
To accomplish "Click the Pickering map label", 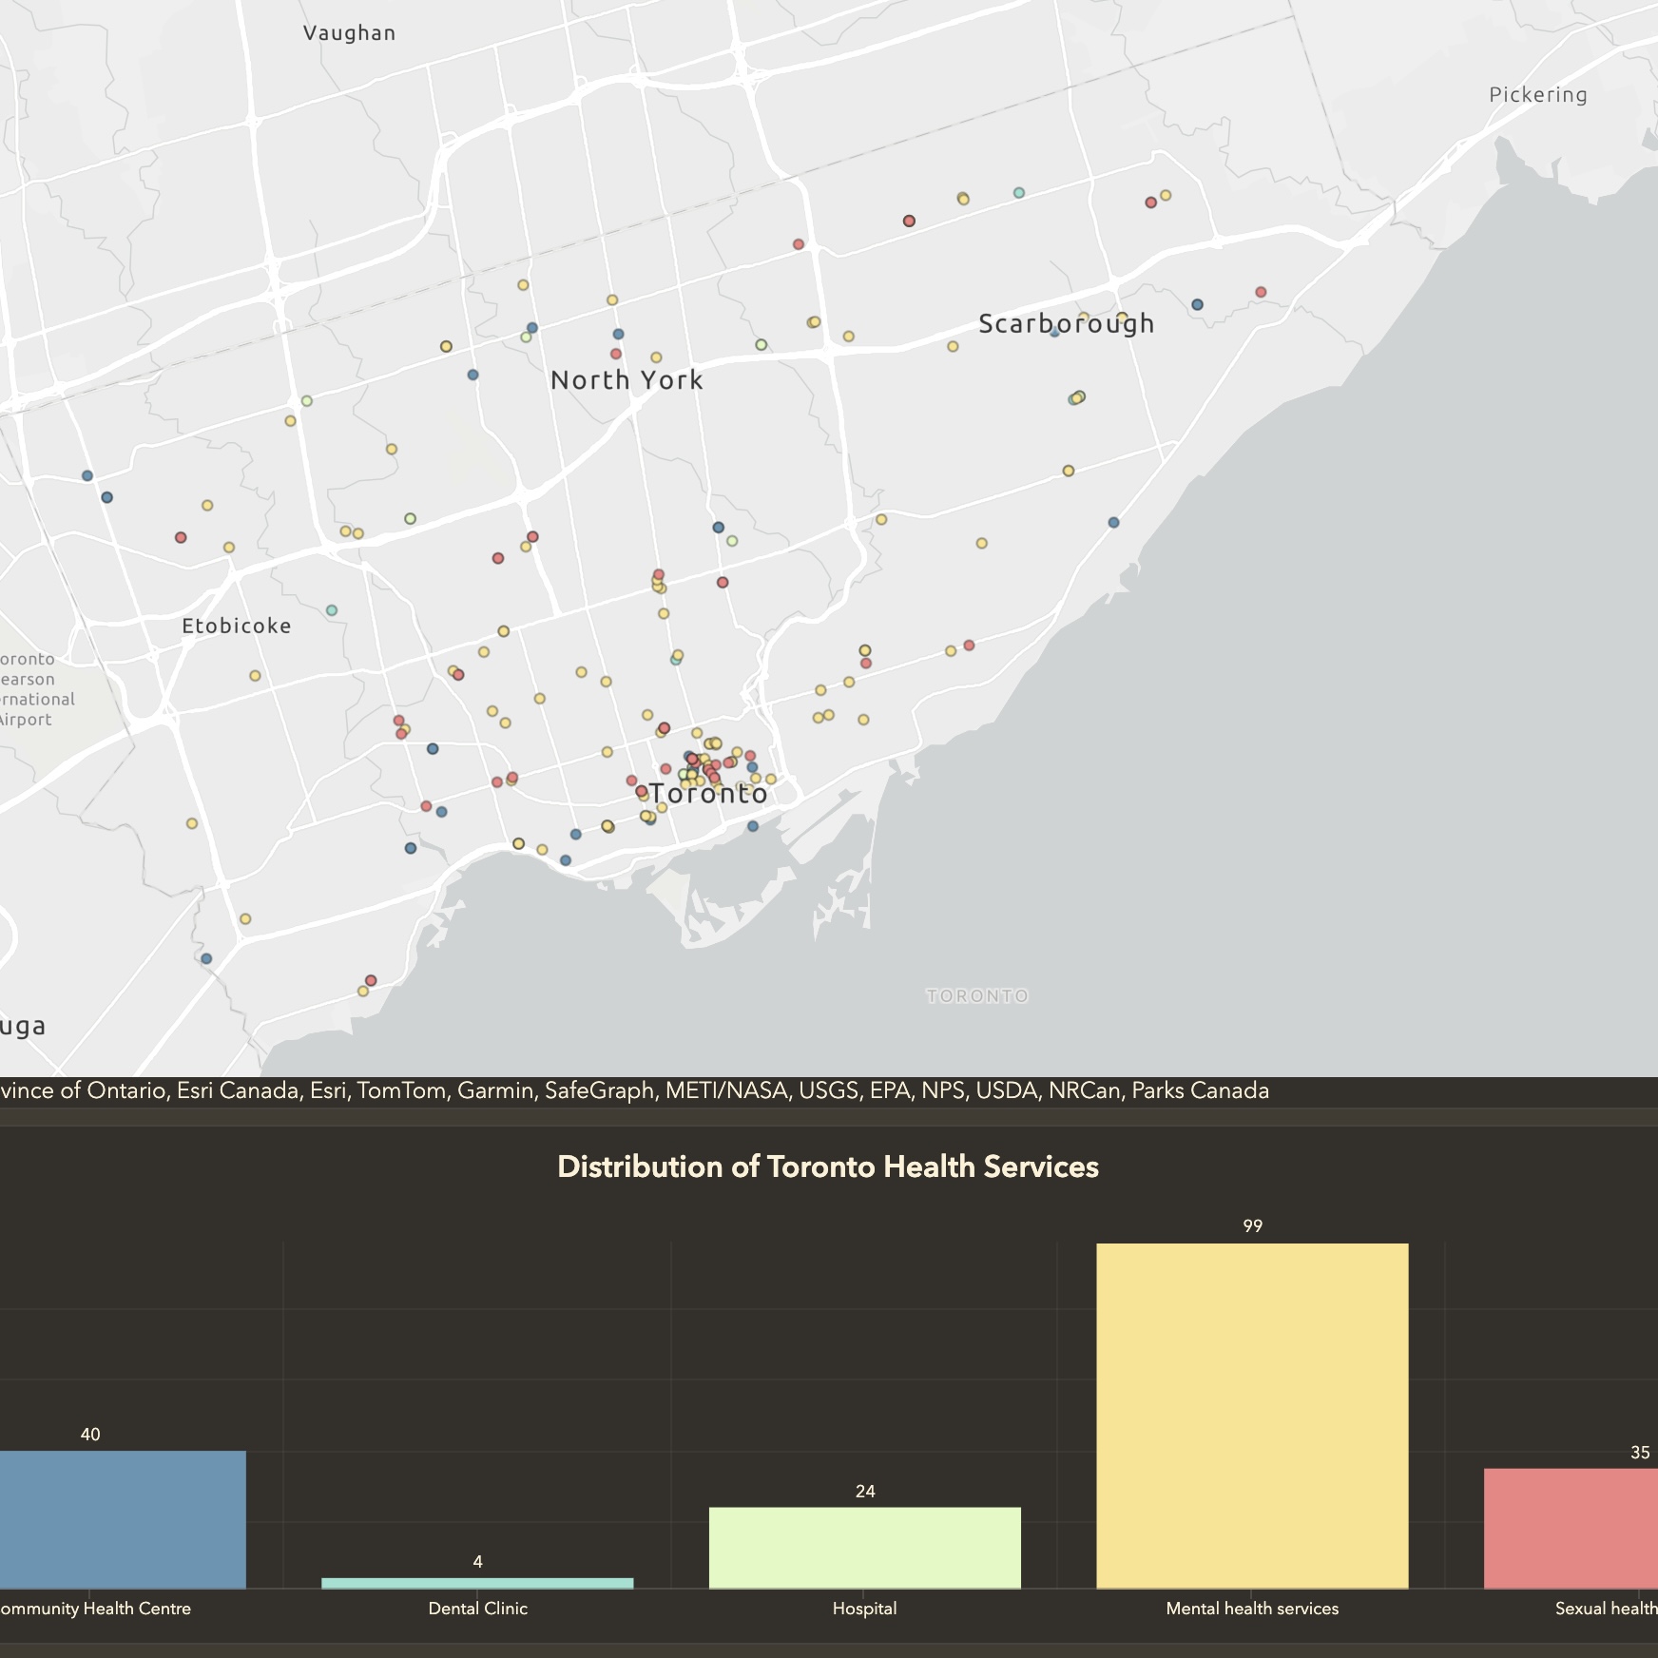I will click(x=1538, y=95).
